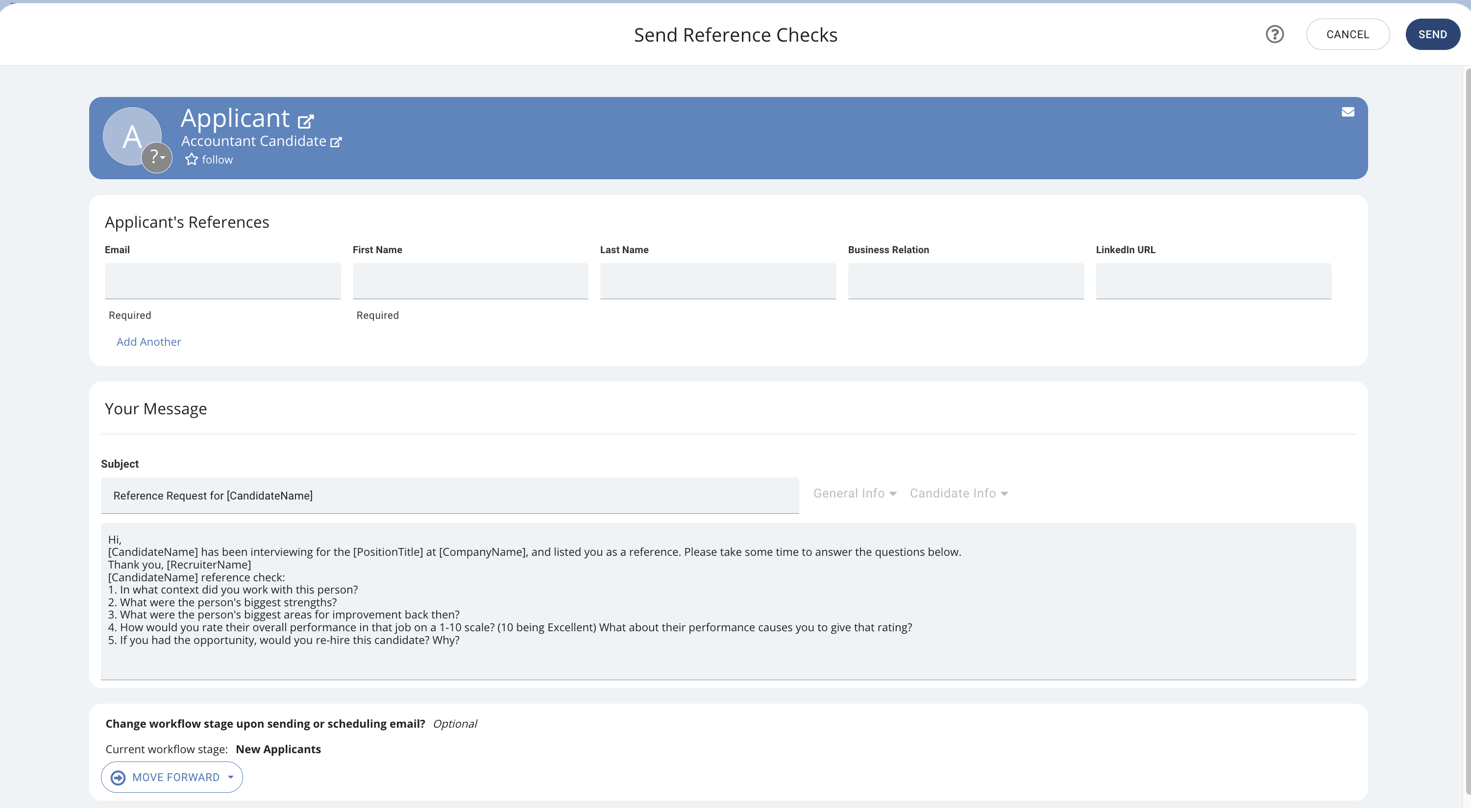Click the Applicant name heading link
The width and height of the screenshot is (1471, 808).
pyautogui.click(x=235, y=118)
